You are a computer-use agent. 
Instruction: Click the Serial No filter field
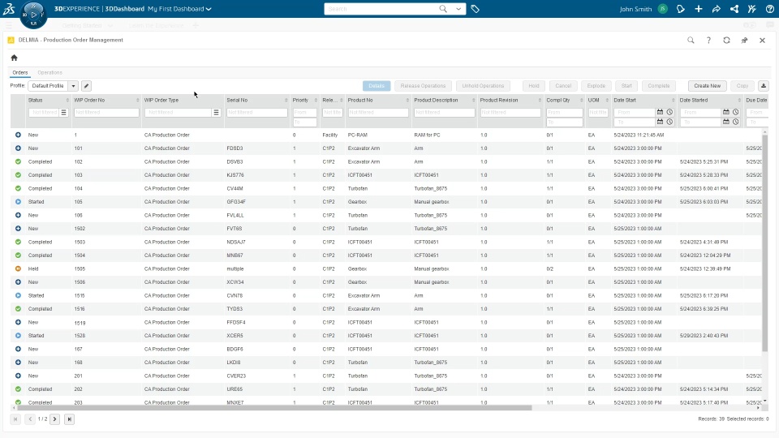(257, 113)
